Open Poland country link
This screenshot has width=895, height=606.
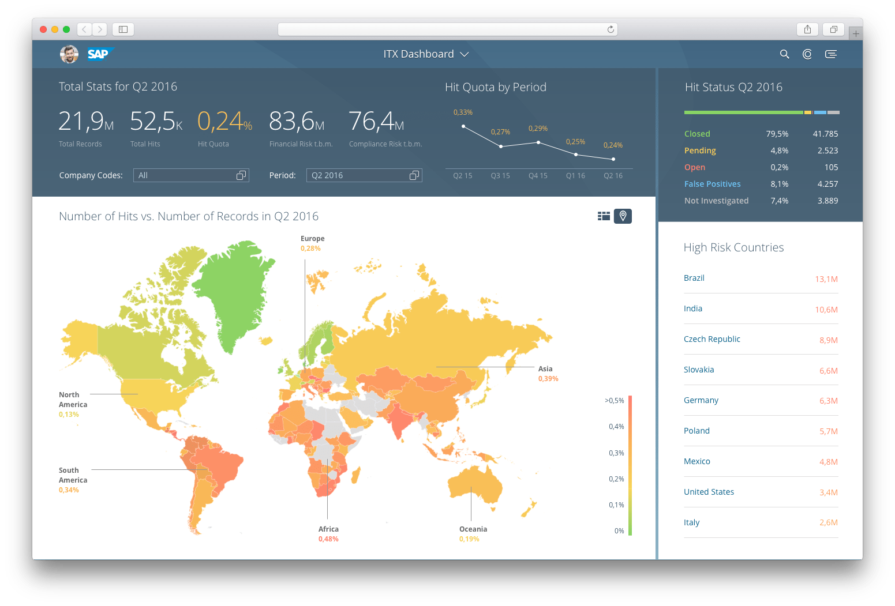(x=696, y=431)
